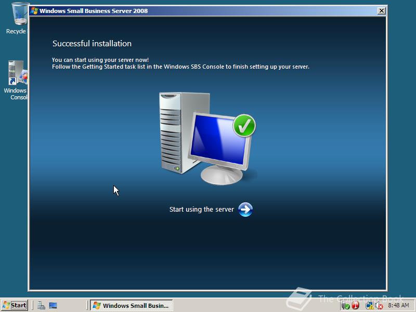Click the 'Successful installation' heading
The image size is (416, 312).
tap(92, 44)
